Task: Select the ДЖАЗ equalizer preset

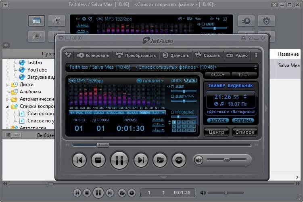Action: click(x=99, y=113)
